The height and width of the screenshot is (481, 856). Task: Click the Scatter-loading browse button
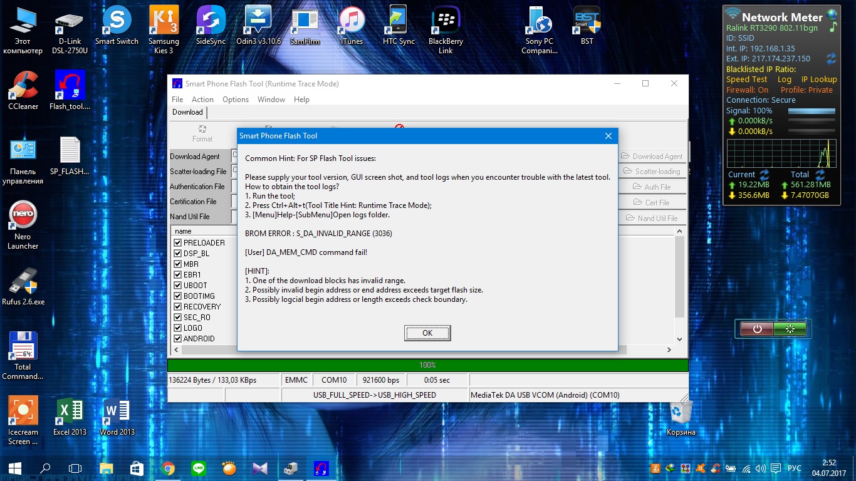[652, 171]
